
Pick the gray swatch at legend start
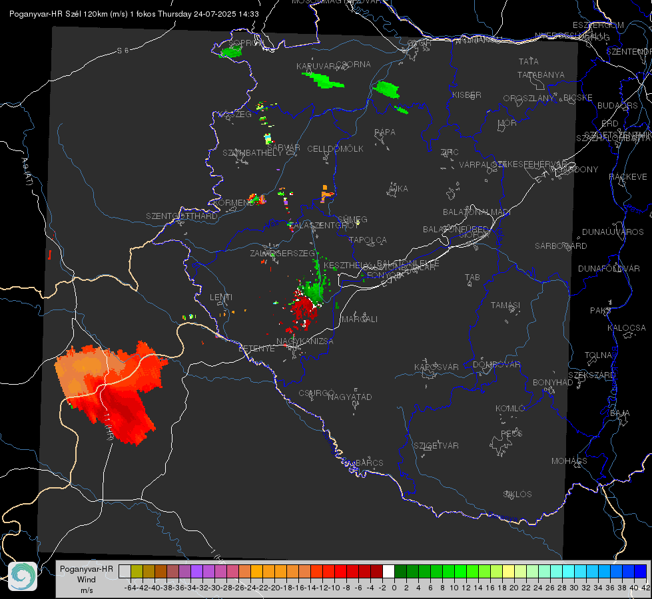coord(125,571)
